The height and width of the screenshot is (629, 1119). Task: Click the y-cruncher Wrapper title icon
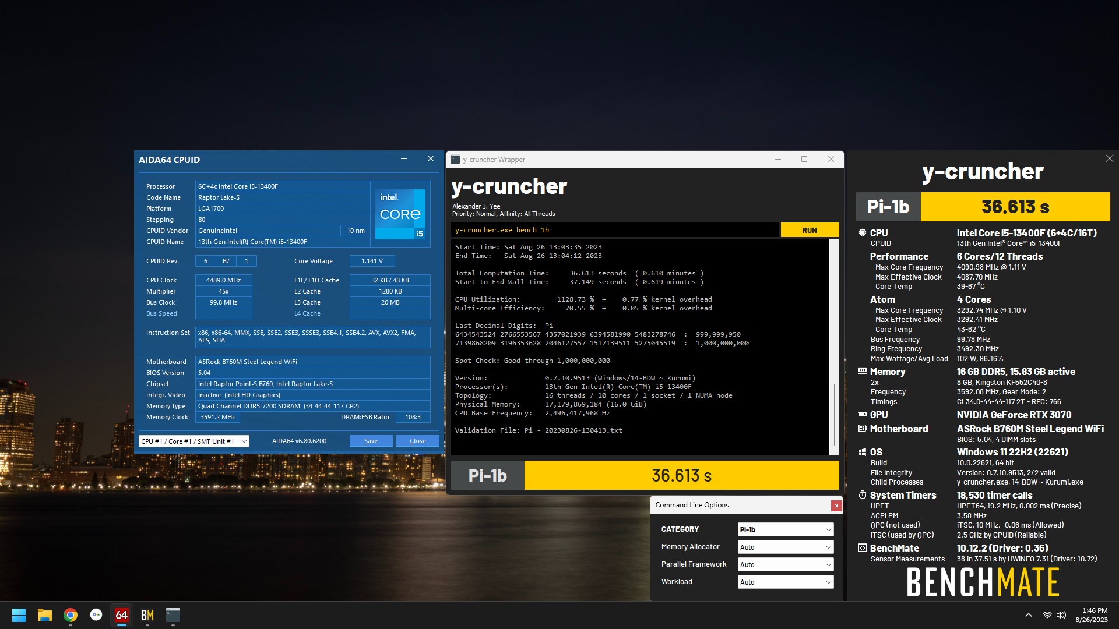coord(455,160)
